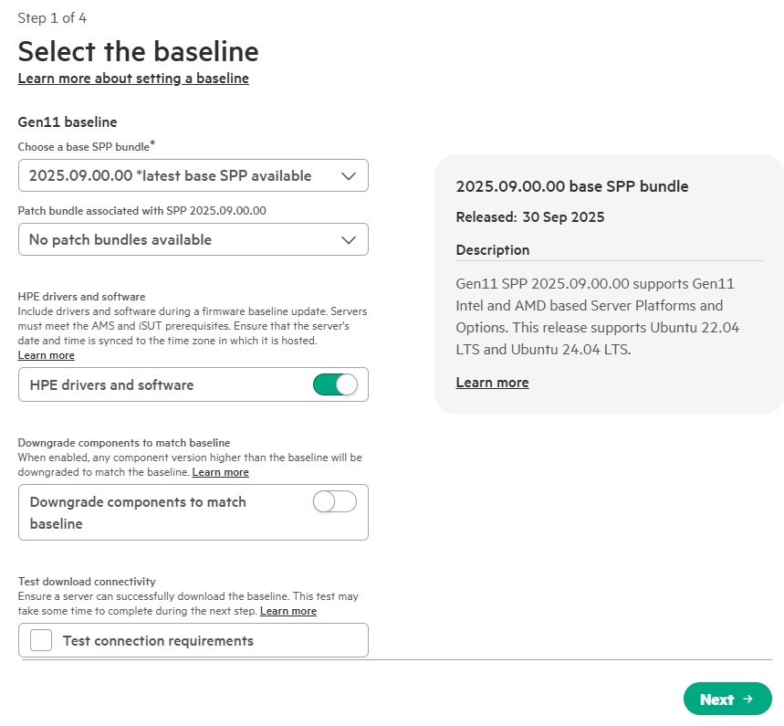This screenshot has width=784, height=726.
Task: Follow Learn more link about downgrading components
Action: (x=221, y=472)
